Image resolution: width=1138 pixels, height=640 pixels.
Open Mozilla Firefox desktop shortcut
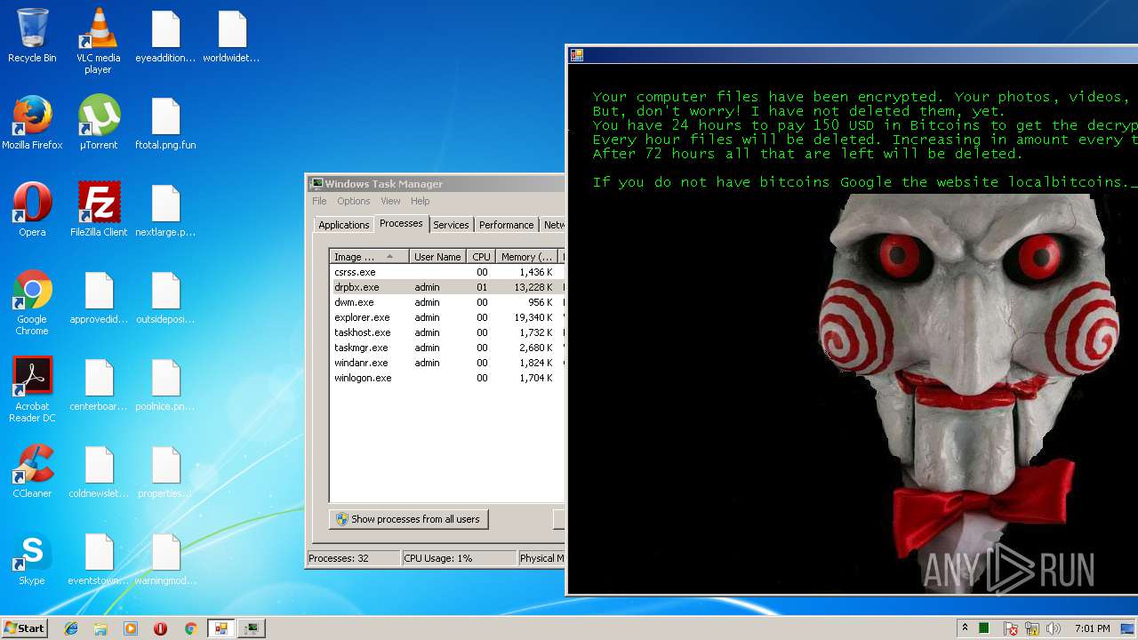[32, 124]
